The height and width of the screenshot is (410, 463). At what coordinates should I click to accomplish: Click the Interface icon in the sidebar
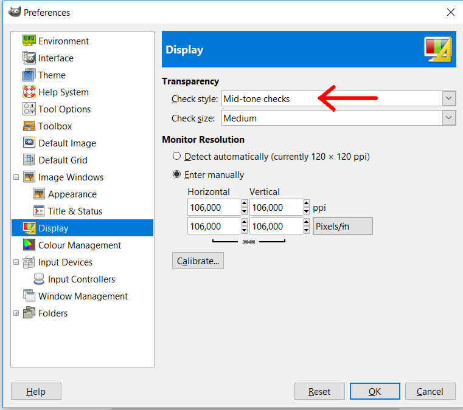tap(29, 58)
